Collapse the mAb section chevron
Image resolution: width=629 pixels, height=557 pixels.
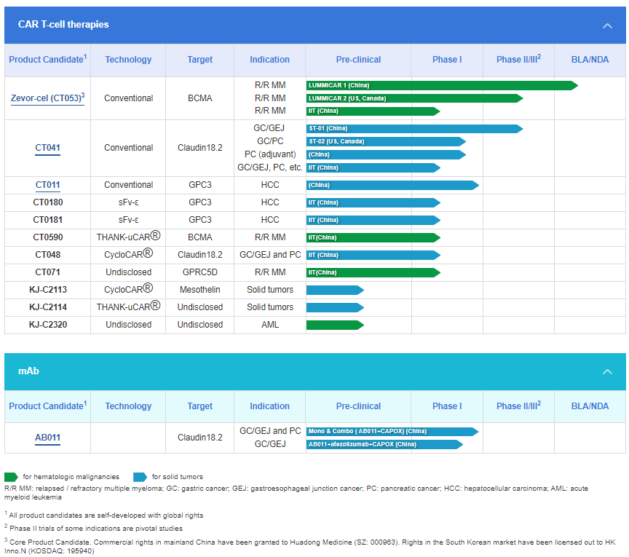[x=607, y=371]
